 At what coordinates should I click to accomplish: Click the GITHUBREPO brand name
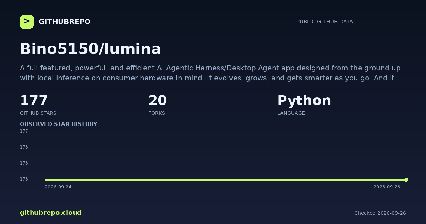tap(65, 22)
